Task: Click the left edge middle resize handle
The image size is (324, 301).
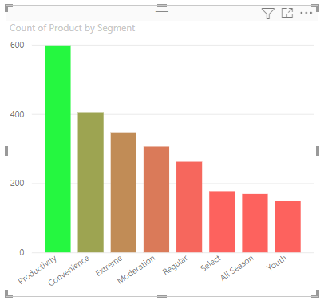Action: pyautogui.click(x=6, y=151)
